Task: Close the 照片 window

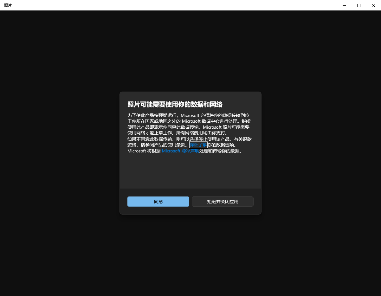Action: point(373,5)
